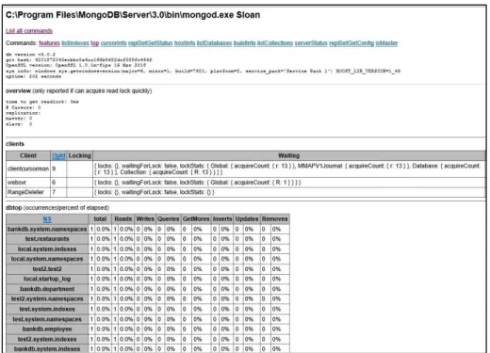Select the test.restaurants row name
Image resolution: width=490 pixels, height=353 pixels.
47,239
